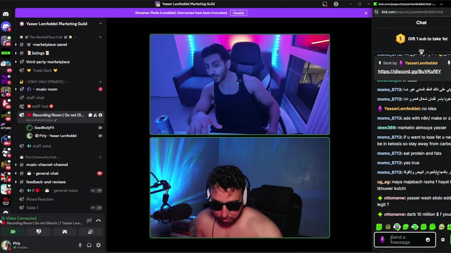The image size is (451, 253).
Task: Open the Yasser Lemfeddel Marketing Guild server menu
Action: click(x=61, y=24)
